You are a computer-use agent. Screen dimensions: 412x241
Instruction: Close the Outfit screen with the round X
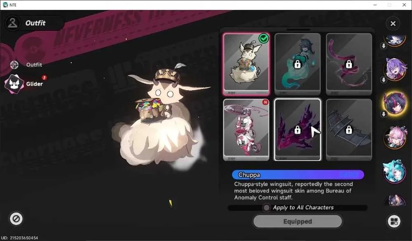coord(393,23)
